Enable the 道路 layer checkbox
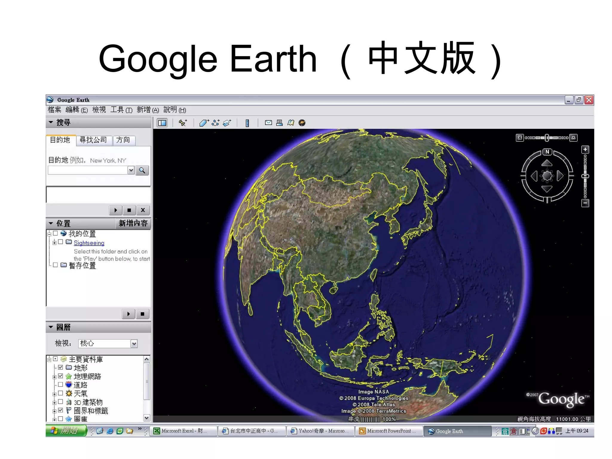The image size is (612, 459). 60,385
